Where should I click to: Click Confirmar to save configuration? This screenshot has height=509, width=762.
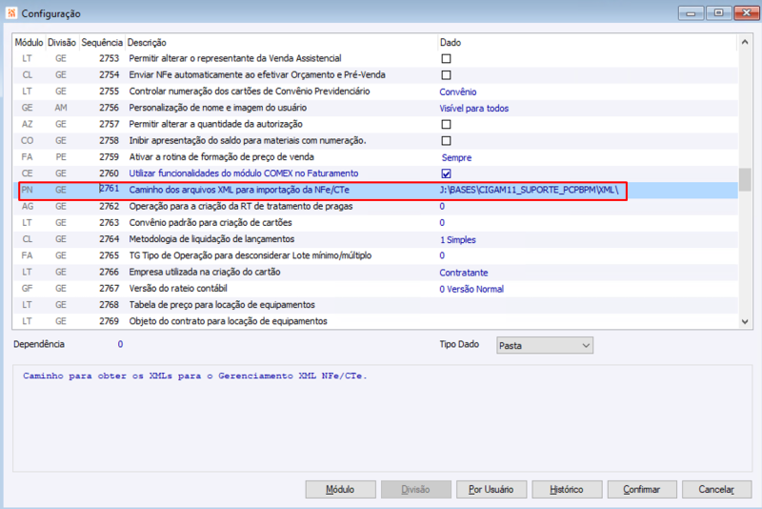[642, 490]
